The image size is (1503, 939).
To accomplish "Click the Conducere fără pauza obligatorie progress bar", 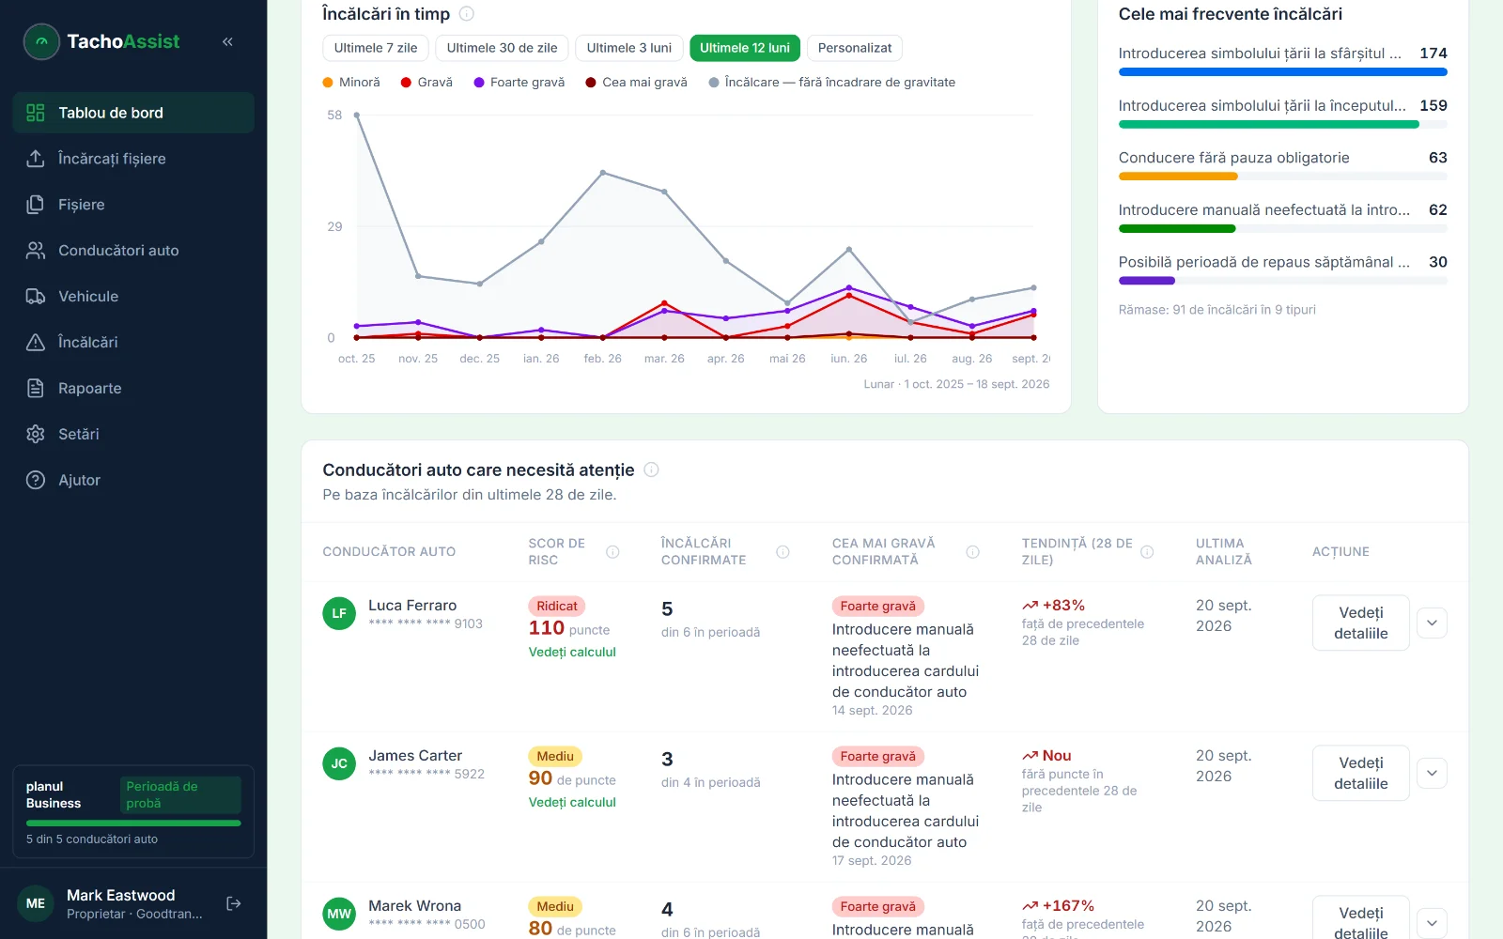I will pos(1282,177).
